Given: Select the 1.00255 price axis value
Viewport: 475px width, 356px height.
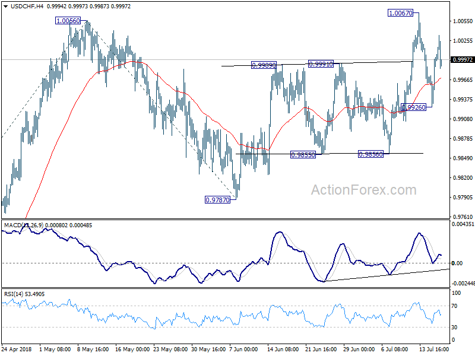Looking at the screenshot, I should coord(463,41).
